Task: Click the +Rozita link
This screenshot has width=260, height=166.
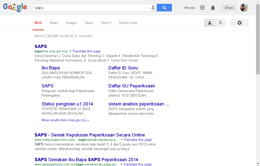Action: coord(189,8)
